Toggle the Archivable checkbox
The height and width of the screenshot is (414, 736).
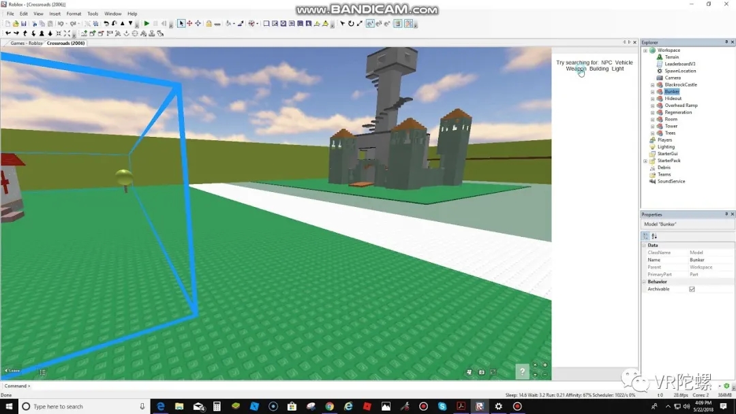(x=692, y=289)
